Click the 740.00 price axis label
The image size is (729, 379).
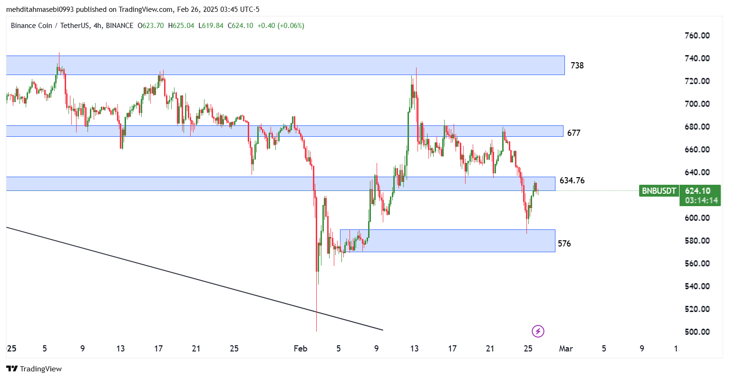[x=697, y=58]
